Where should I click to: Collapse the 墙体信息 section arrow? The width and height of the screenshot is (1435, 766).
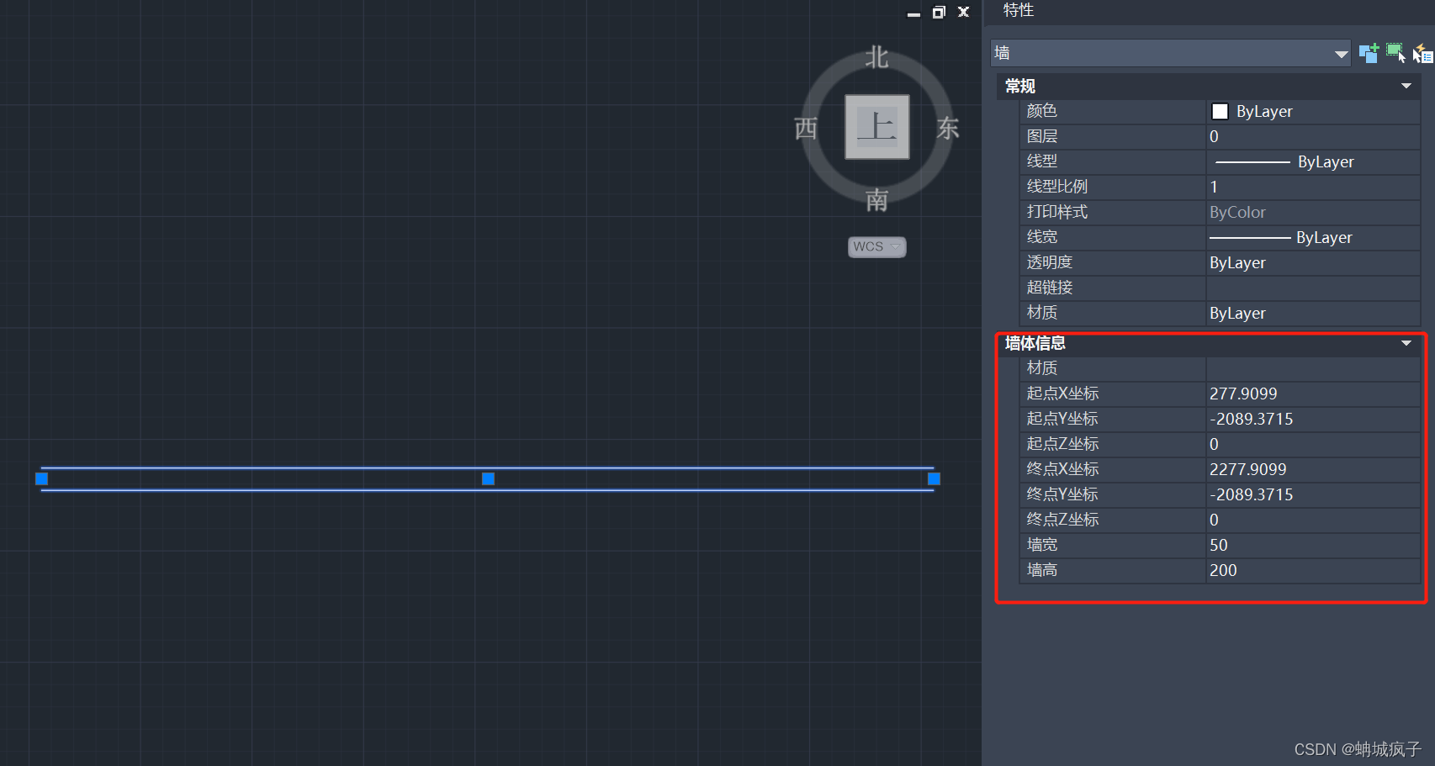tap(1406, 343)
